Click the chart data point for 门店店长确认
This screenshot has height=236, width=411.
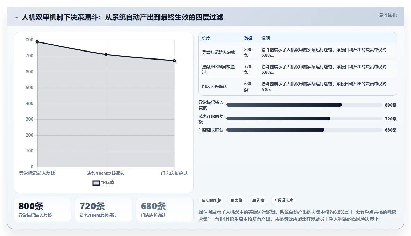(174, 61)
